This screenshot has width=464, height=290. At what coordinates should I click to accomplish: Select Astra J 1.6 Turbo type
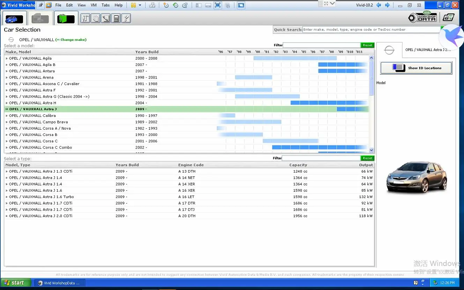(189, 197)
